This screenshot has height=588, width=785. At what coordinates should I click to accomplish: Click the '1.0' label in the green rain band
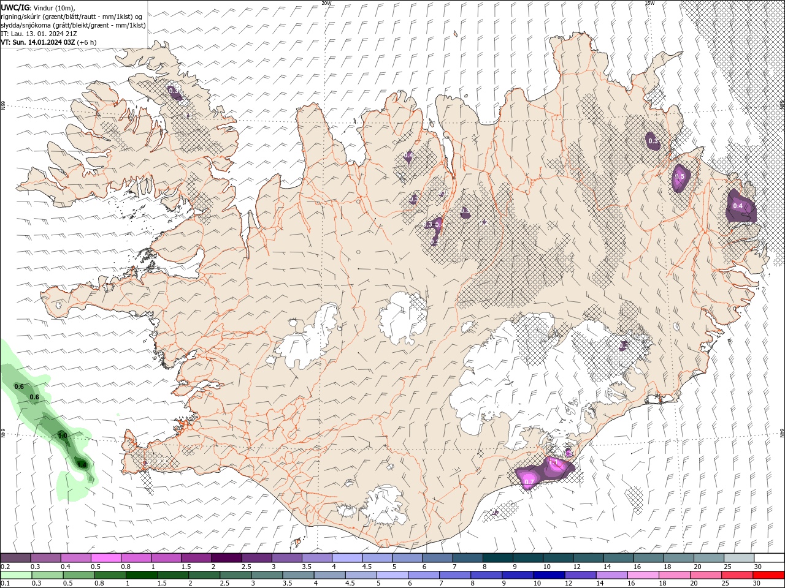point(63,435)
